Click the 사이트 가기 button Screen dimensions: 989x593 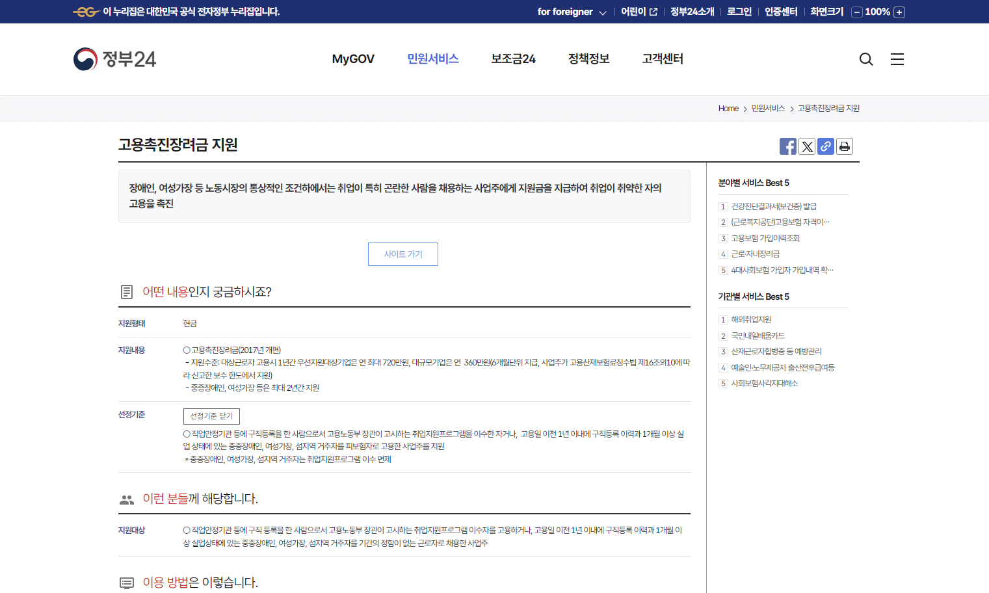click(x=402, y=254)
